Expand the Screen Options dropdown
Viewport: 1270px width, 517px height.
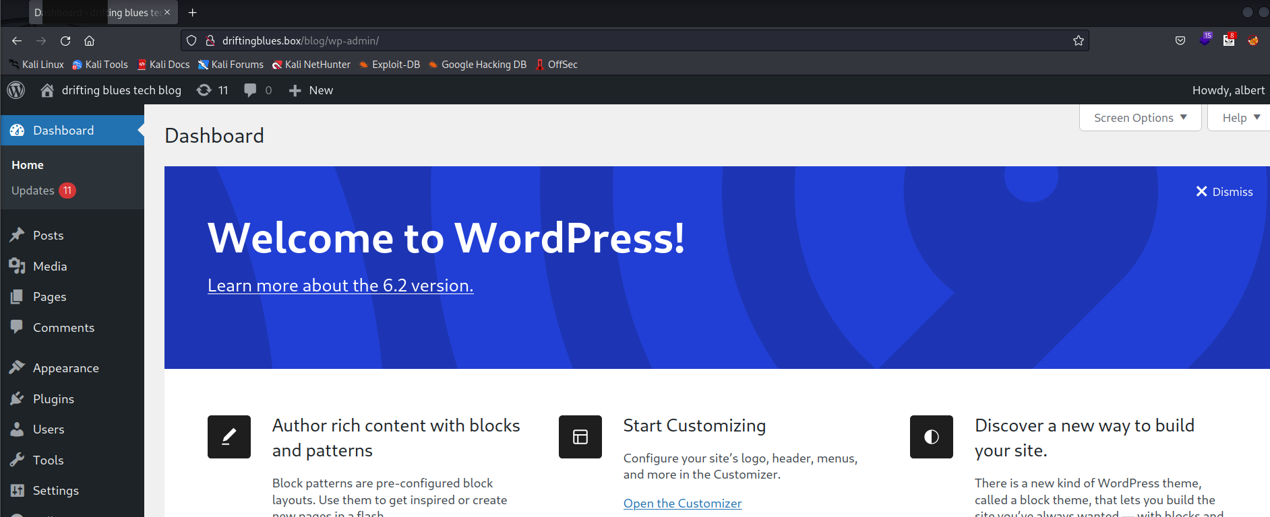point(1140,118)
